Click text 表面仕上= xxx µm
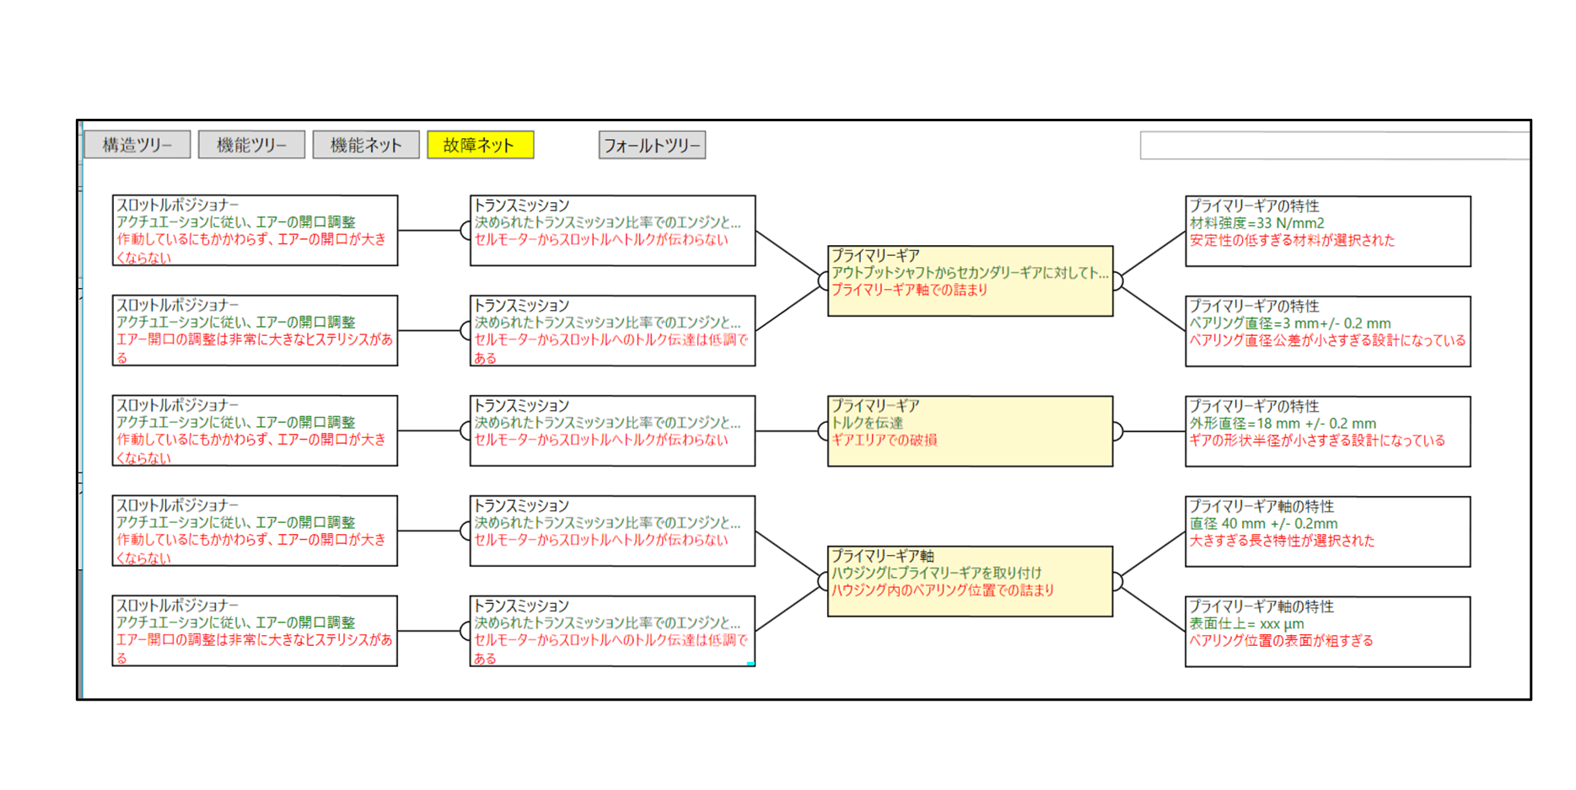The image size is (1576, 790). coord(1246,624)
